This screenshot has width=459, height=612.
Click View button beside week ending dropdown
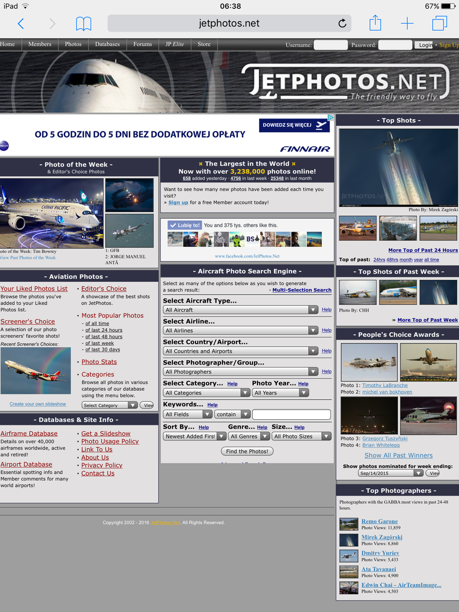433,473
